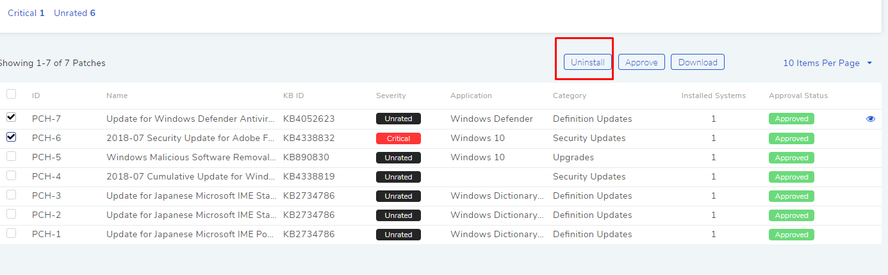Click the Upgrades category cell for PCH-5
This screenshot has height=275, width=888.
(573, 157)
